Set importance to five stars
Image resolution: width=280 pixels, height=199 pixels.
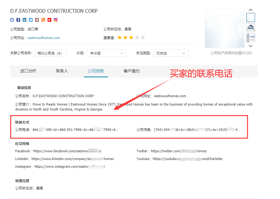coord(143,38)
